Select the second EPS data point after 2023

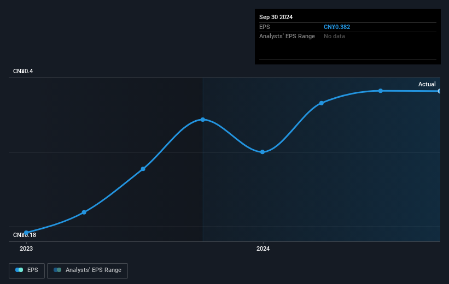pyautogui.click(x=84, y=212)
